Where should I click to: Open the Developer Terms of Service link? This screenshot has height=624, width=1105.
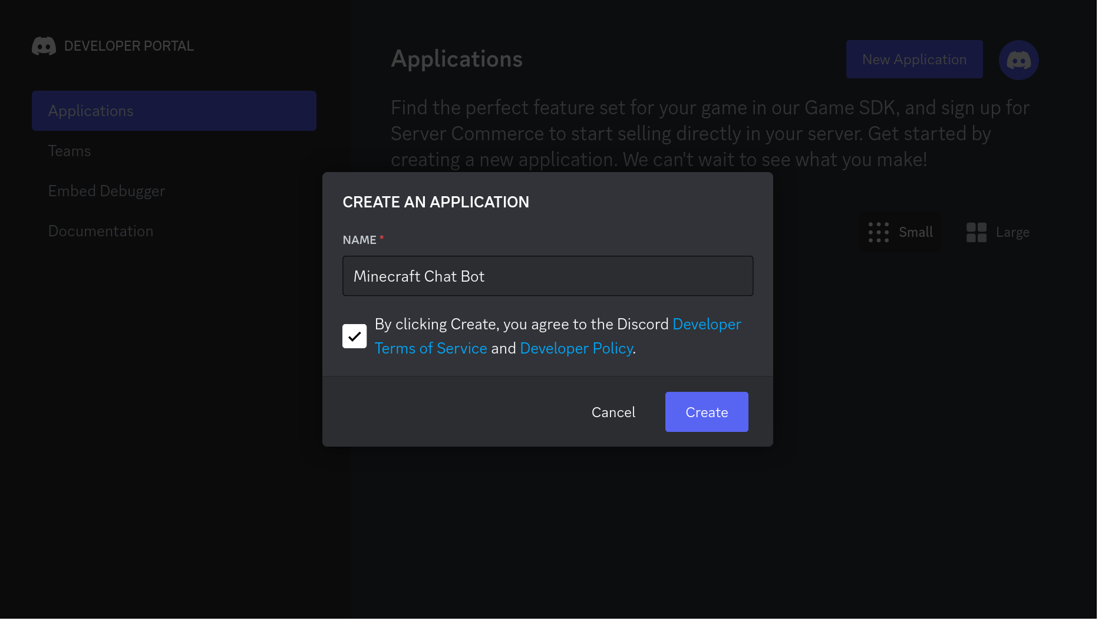[431, 348]
